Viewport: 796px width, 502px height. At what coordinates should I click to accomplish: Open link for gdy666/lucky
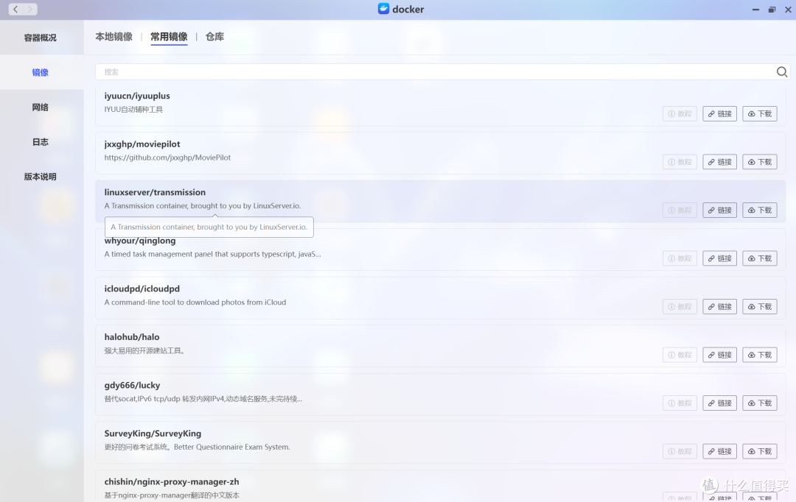[720, 403]
